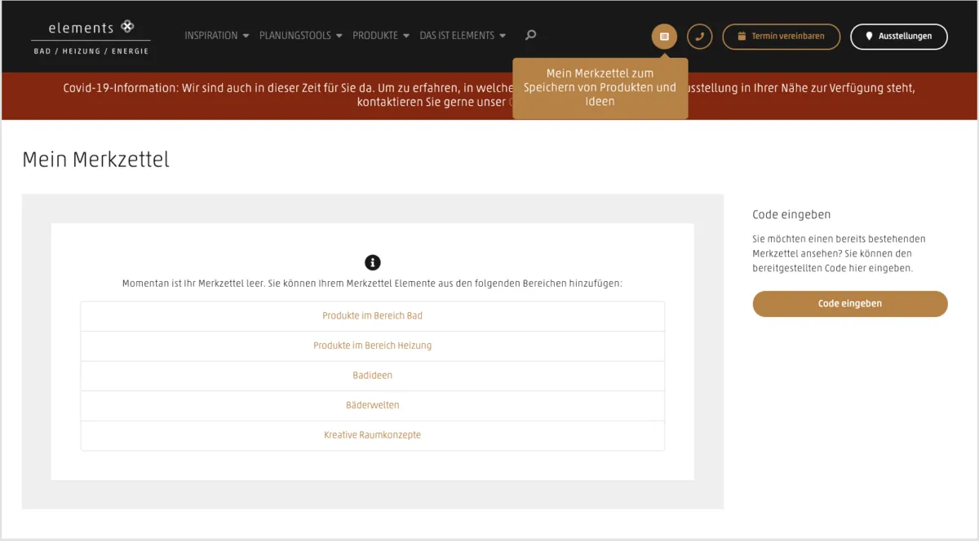
Task: Open Produkte im Bereich Bad link
Action: coord(372,315)
